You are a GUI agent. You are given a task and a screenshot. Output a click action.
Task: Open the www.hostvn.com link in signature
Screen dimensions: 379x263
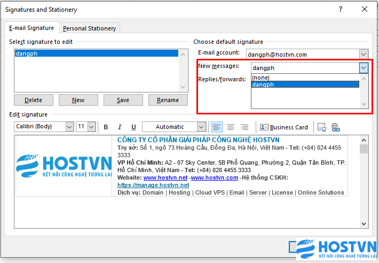pyautogui.click(x=215, y=177)
